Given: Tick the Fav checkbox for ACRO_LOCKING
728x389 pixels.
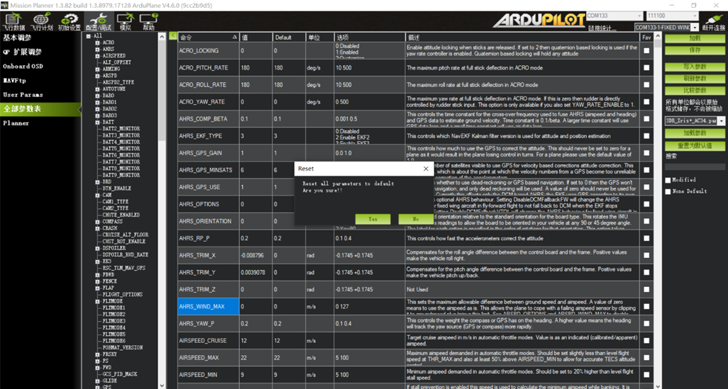Looking at the screenshot, I should point(646,51).
